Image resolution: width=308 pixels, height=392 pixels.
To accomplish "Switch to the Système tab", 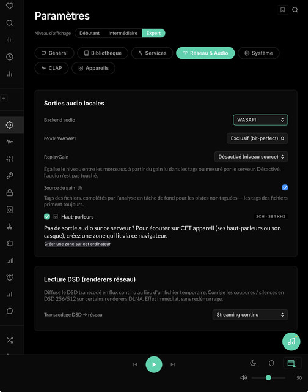I will (258, 53).
